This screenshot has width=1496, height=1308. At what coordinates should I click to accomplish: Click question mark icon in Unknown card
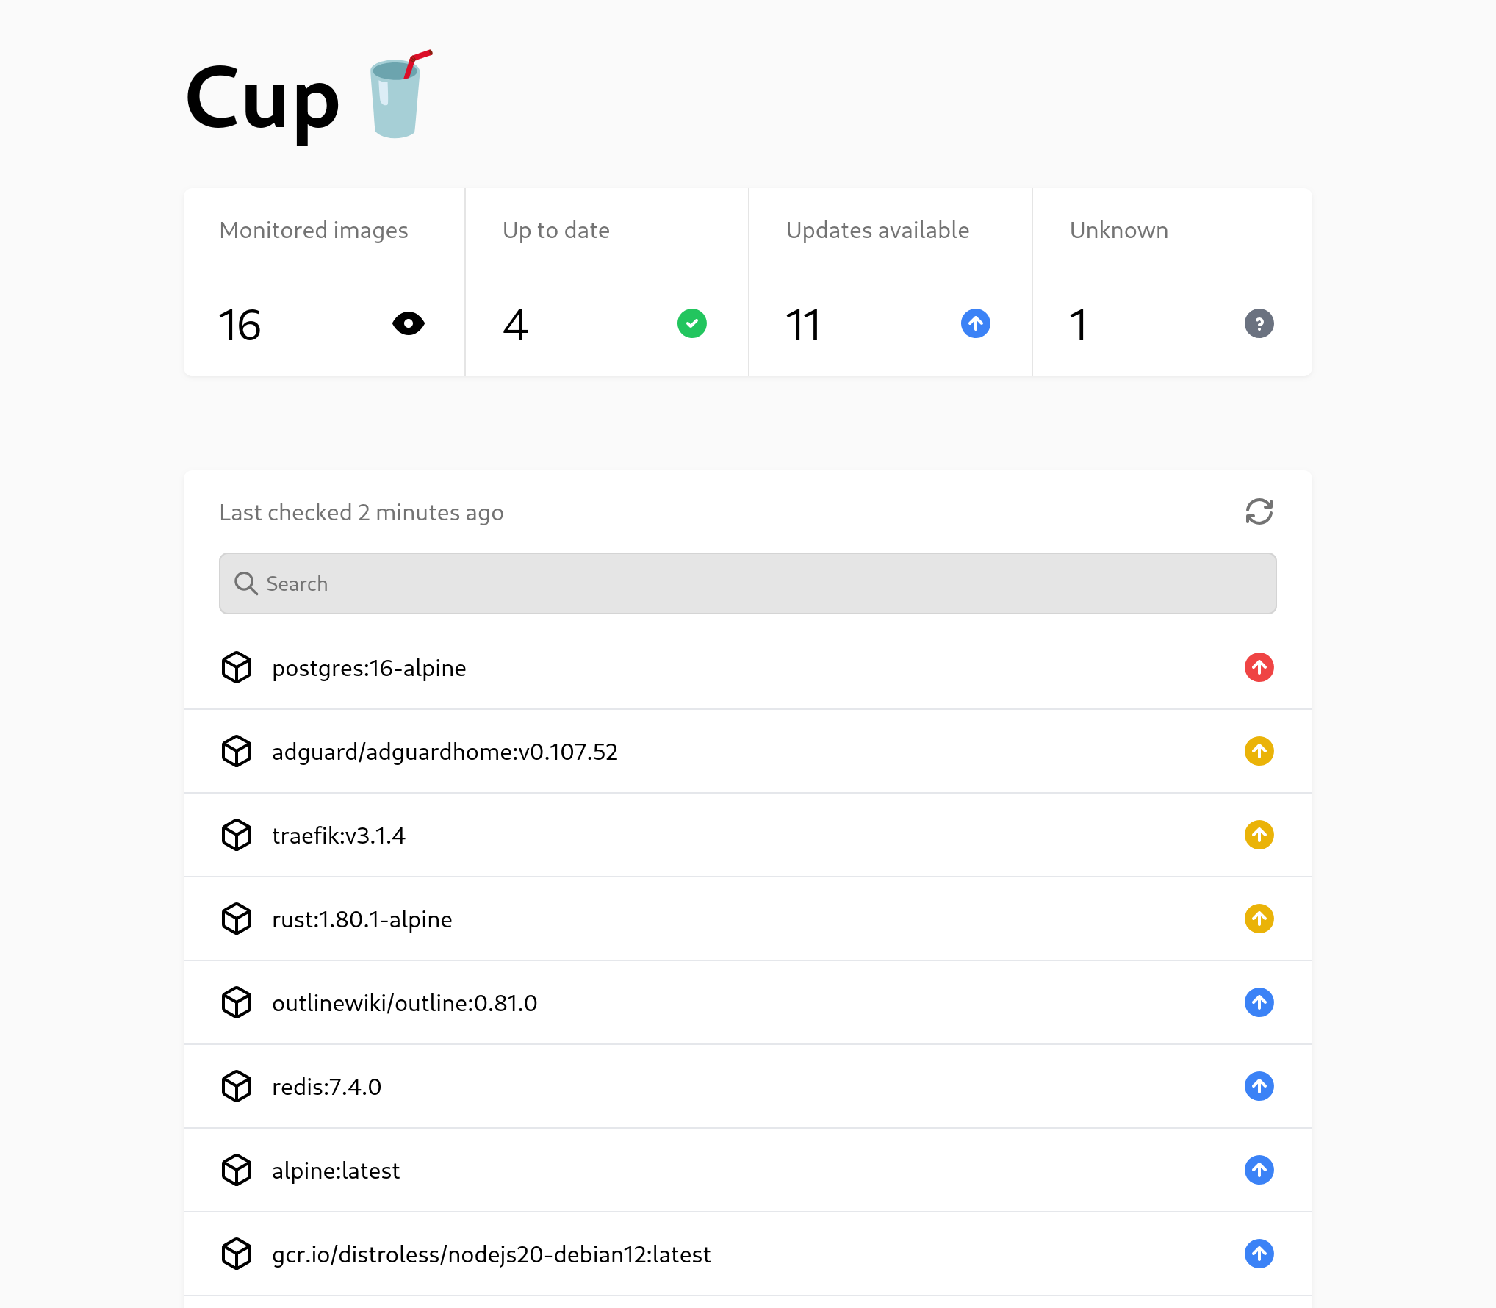(x=1259, y=323)
